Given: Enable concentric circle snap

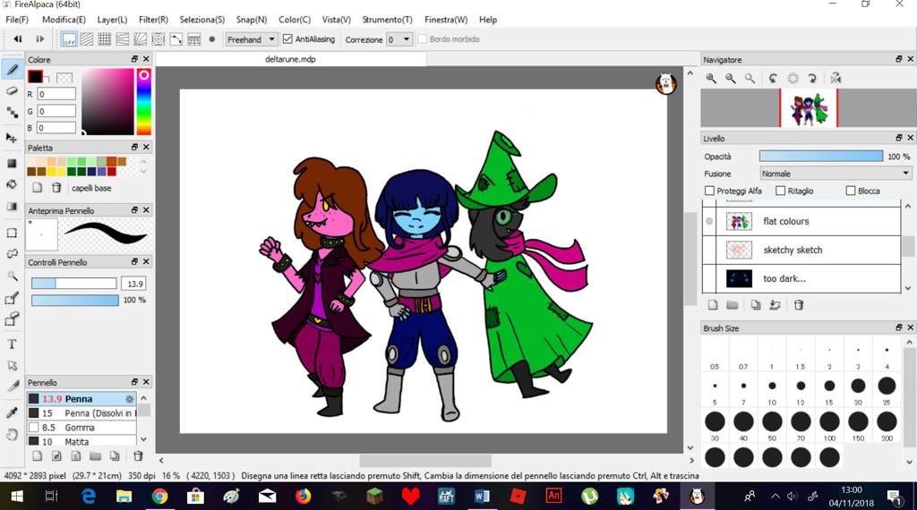Looking at the screenshot, I should (159, 39).
